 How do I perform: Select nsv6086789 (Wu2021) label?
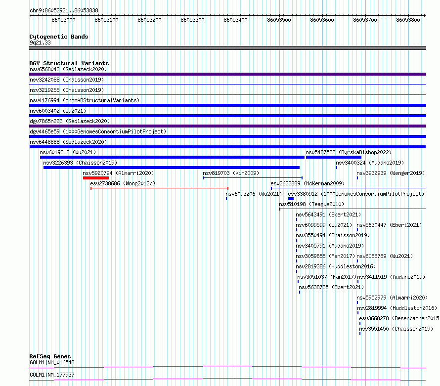click(x=385, y=256)
